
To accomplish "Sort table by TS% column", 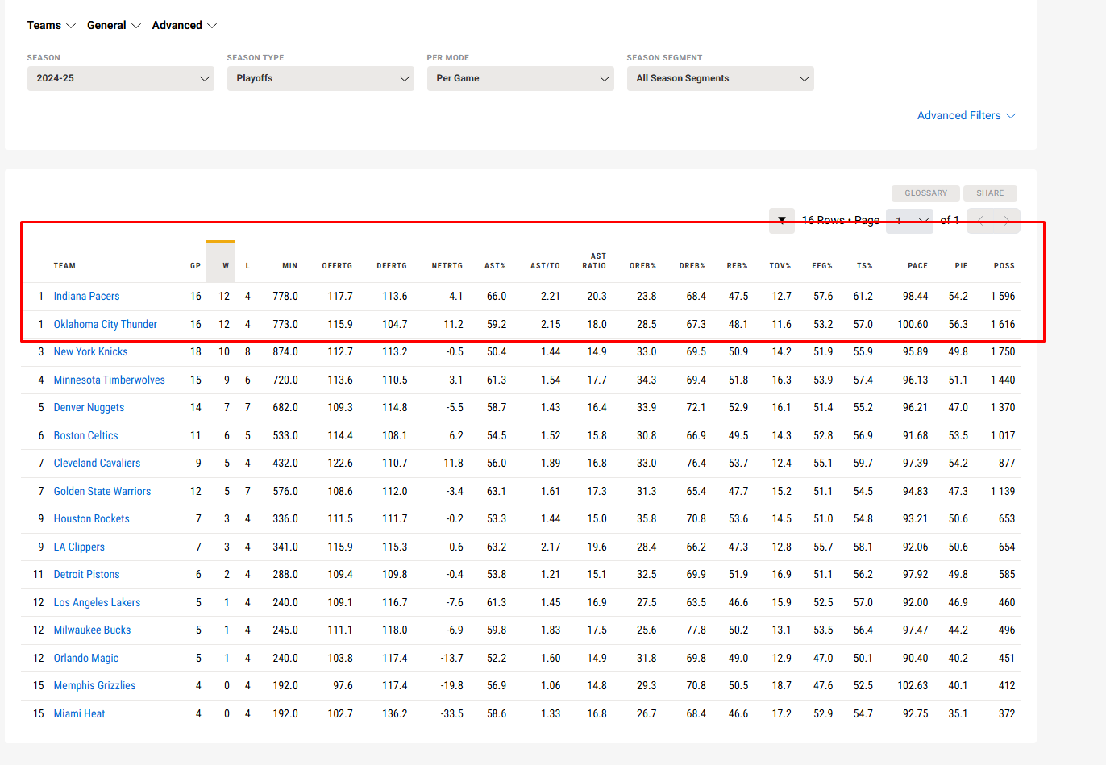I will [865, 266].
